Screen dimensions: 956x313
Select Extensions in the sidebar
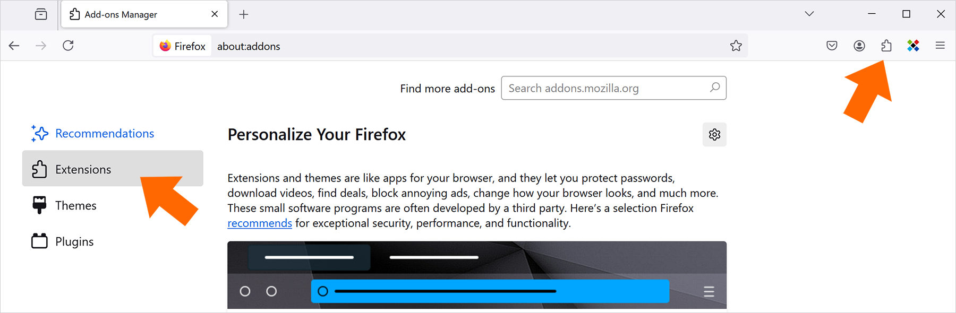pos(113,169)
